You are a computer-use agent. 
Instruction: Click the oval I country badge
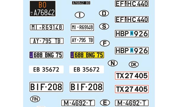pyautogui.click(x=80, y=15)
